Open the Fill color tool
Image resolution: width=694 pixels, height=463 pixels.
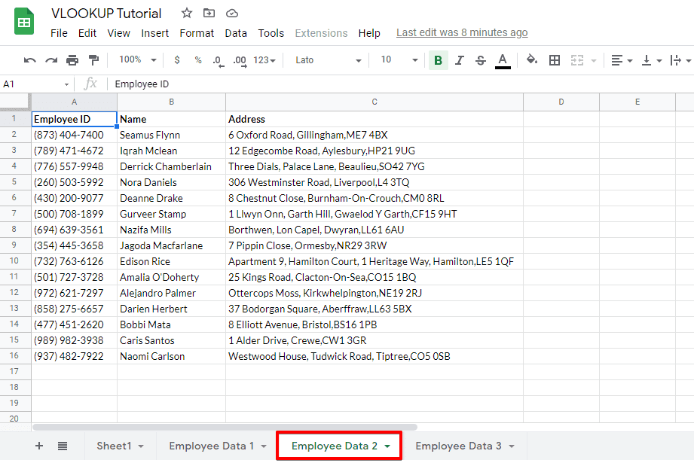point(530,59)
